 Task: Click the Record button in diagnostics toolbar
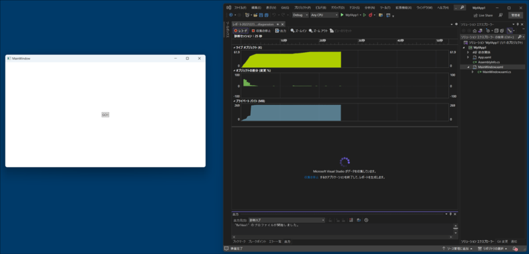click(x=241, y=30)
